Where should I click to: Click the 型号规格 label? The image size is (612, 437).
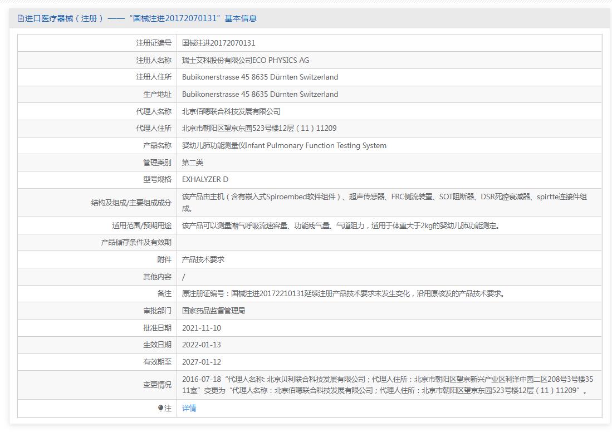(157, 179)
